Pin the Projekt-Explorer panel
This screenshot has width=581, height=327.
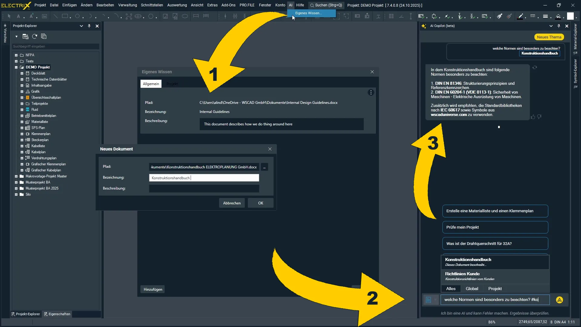pyautogui.click(x=89, y=26)
